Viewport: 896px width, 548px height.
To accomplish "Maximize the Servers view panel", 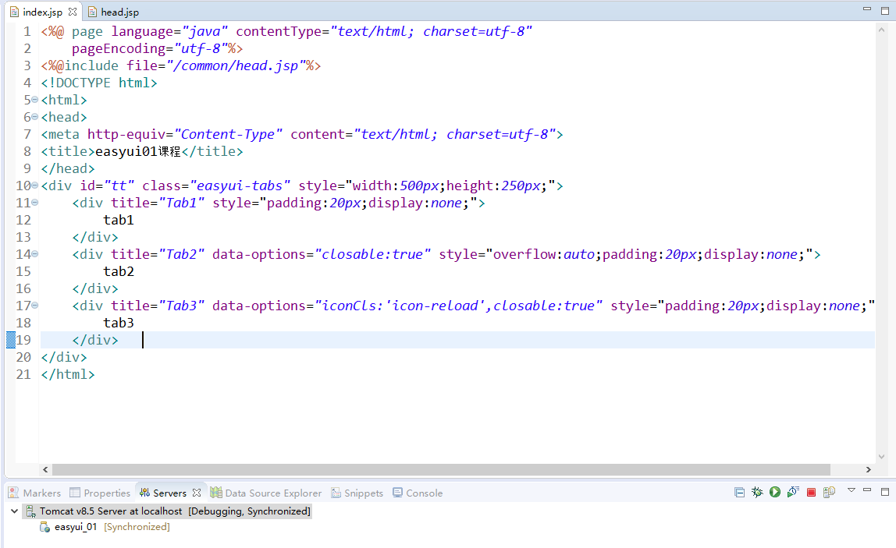I will coord(885,491).
